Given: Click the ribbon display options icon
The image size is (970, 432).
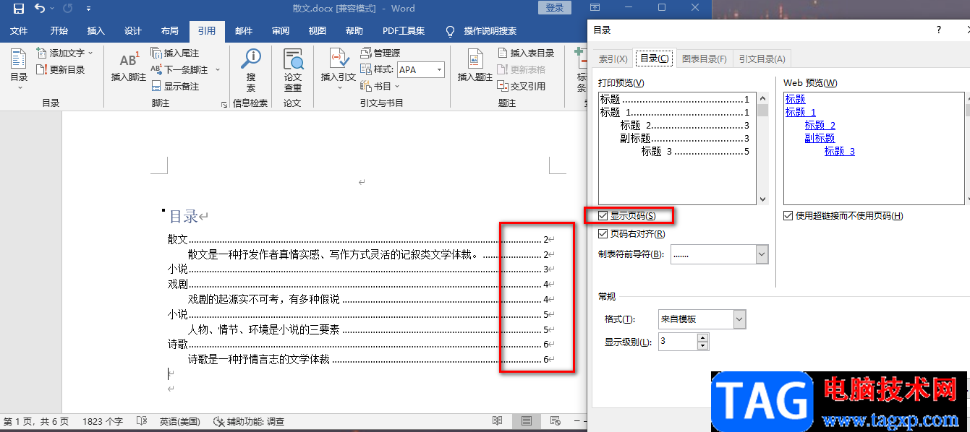Looking at the screenshot, I should click(x=595, y=8).
